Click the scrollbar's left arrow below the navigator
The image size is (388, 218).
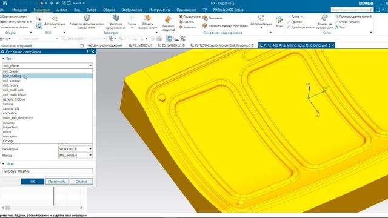pos(3,208)
